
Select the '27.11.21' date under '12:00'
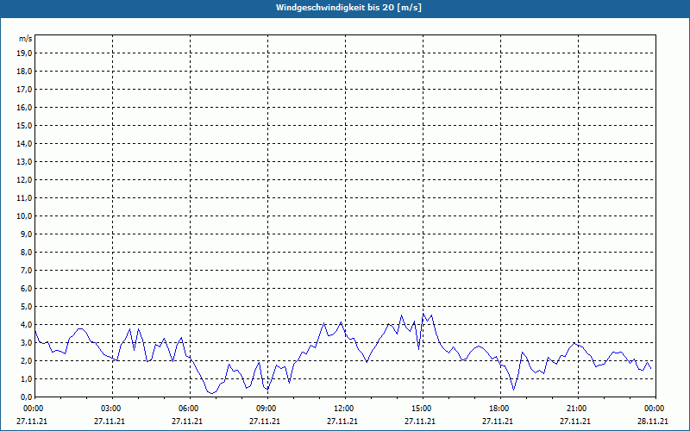pos(342,421)
